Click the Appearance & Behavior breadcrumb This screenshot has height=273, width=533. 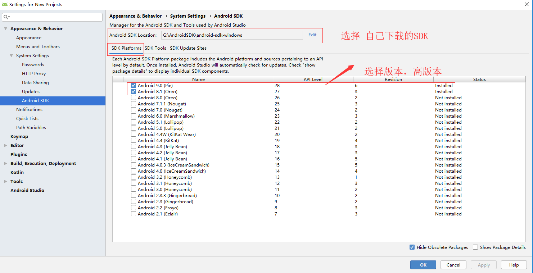[135, 16]
